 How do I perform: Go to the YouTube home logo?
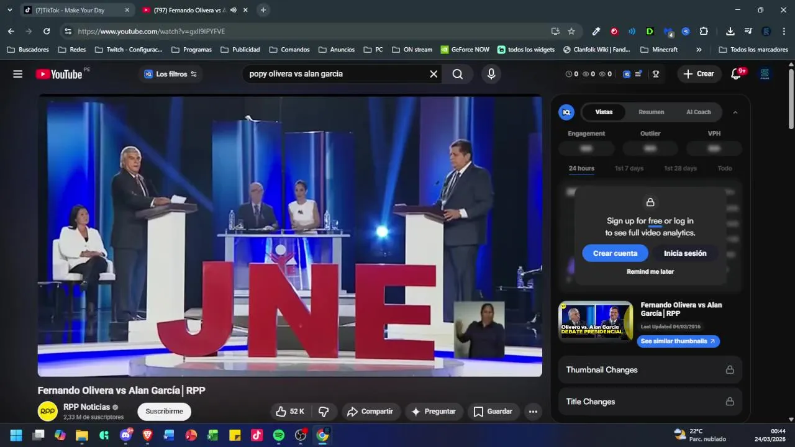pyautogui.click(x=58, y=74)
